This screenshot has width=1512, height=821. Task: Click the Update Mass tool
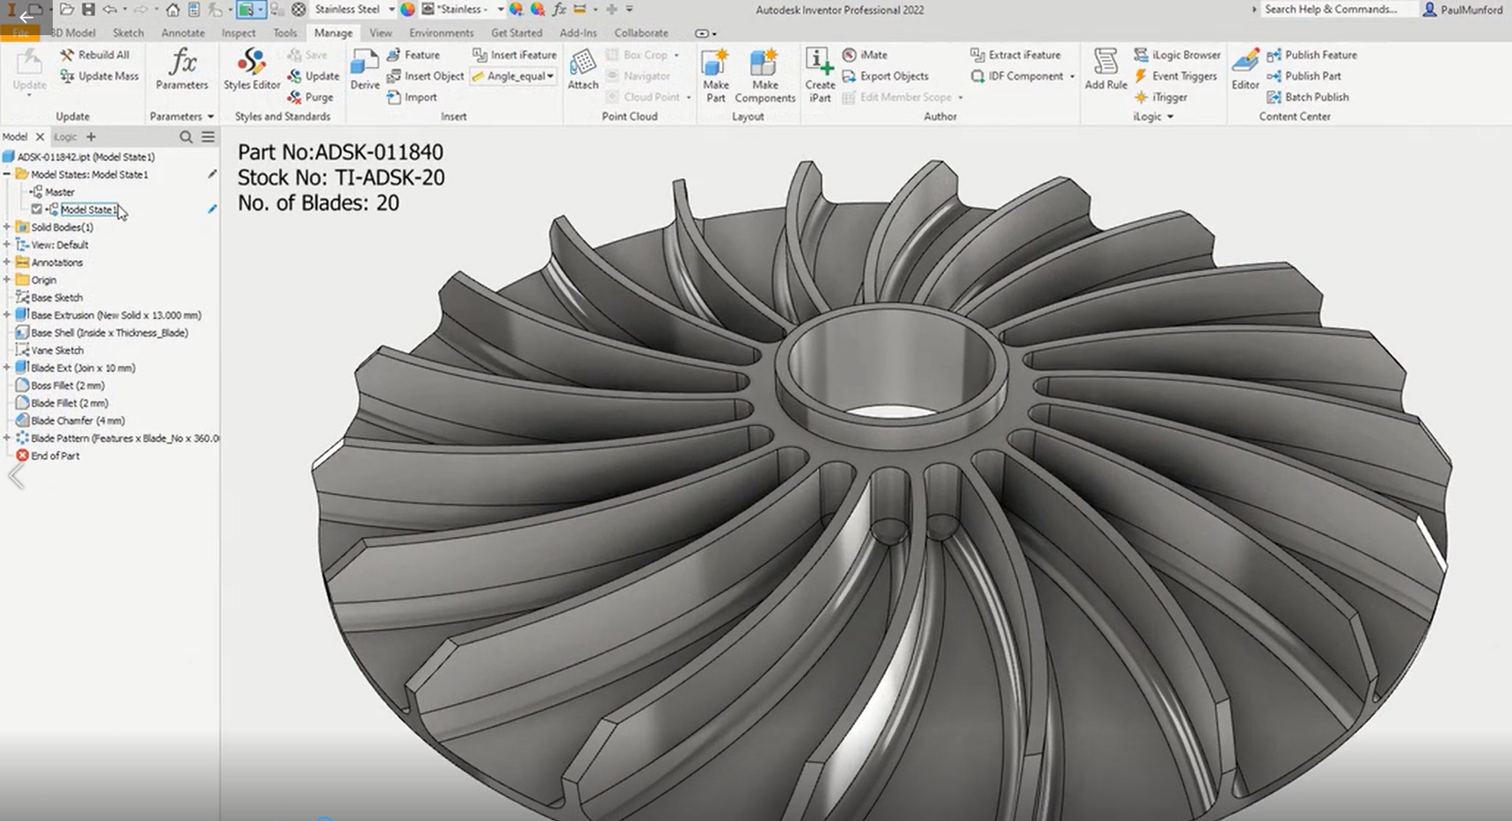tap(99, 76)
